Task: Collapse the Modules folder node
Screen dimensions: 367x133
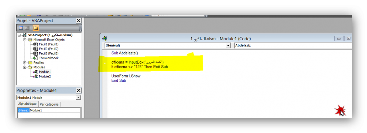Action: pos(25,67)
